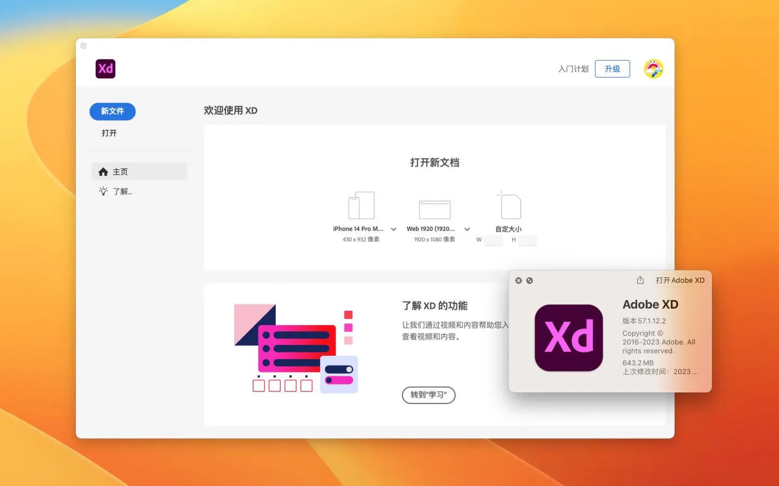Image resolution: width=779 pixels, height=486 pixels.
Task: Select the iPhone 14 Pro Max artboard icon
Action: [x=361, y=205]
